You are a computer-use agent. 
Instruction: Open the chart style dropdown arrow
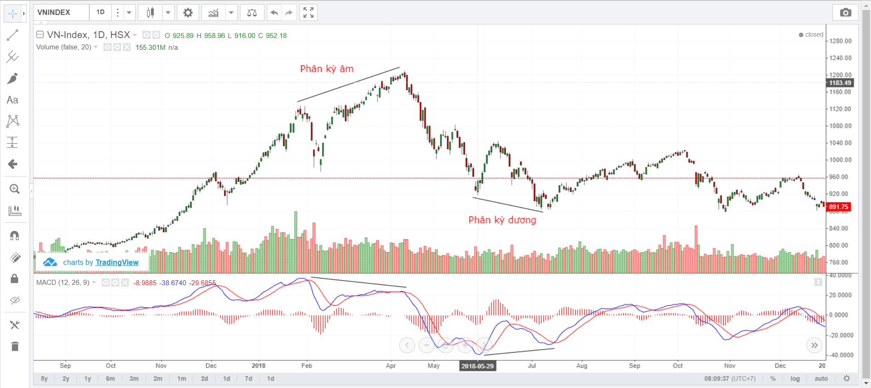[x=168, y=13]
